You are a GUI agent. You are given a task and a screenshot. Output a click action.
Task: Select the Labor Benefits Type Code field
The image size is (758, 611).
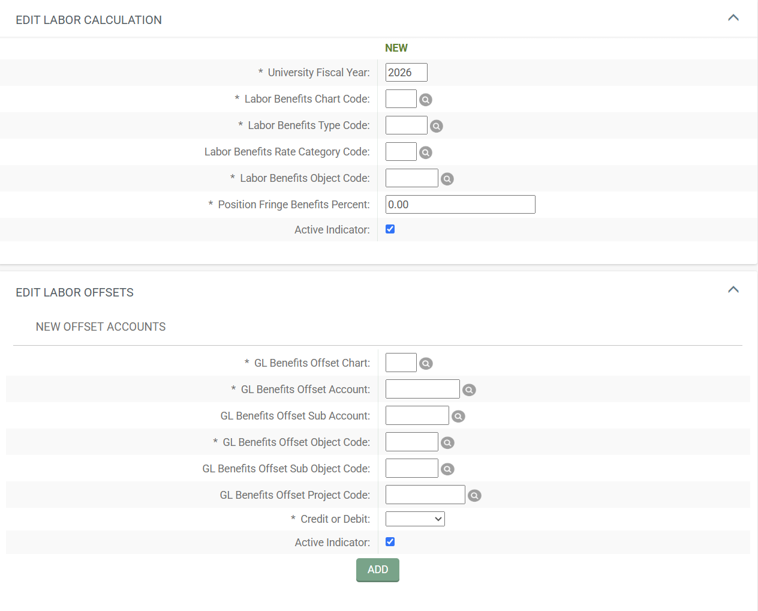tap(406, 125)
